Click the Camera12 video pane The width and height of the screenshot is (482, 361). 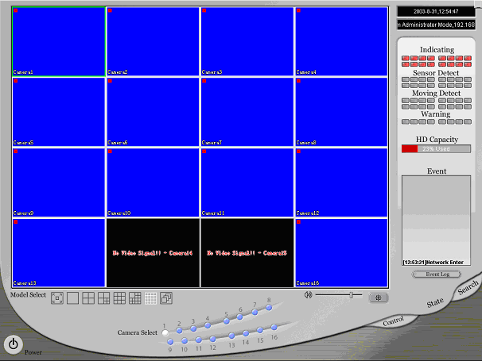[341, 182]
